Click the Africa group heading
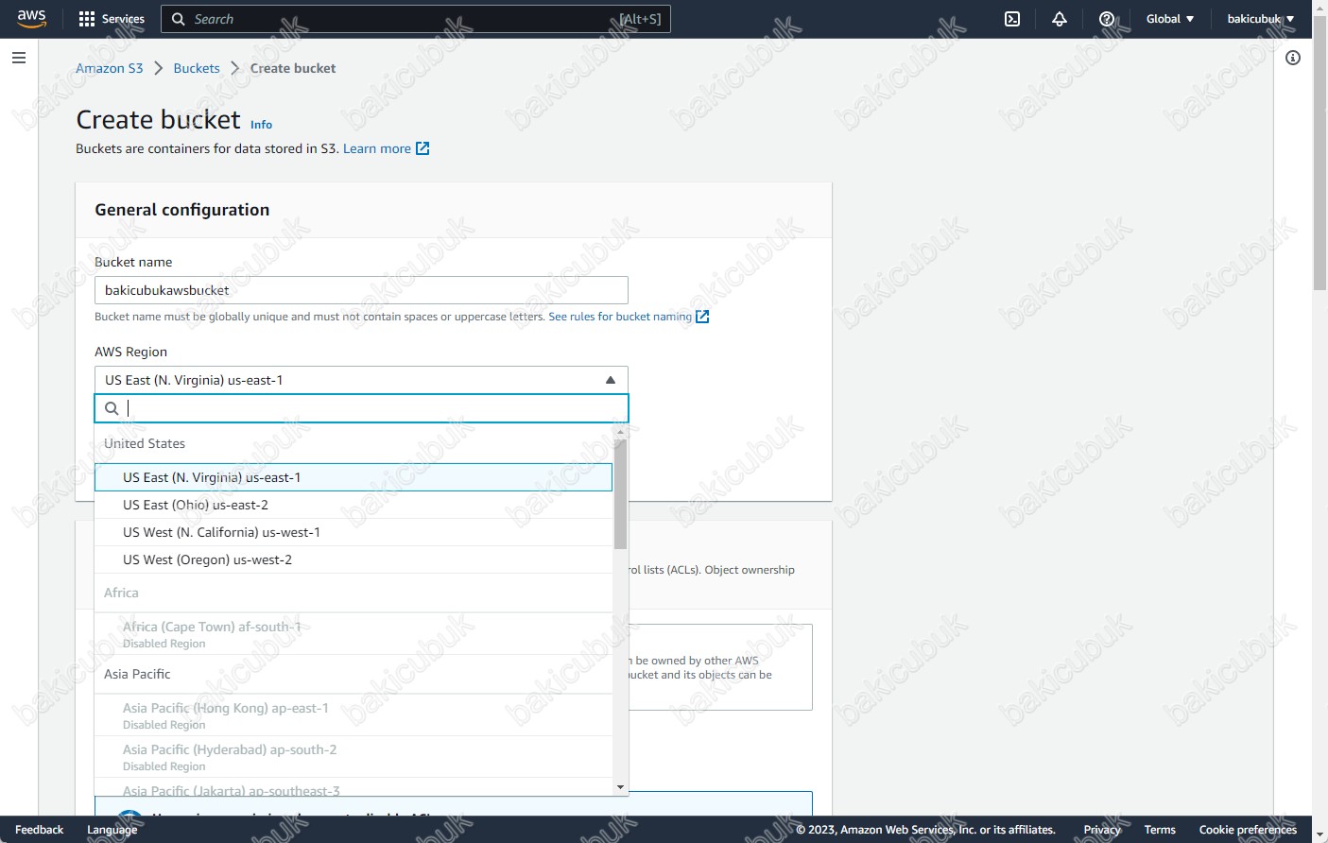This screenshot has height=843, width=1328. click(x=121, y=593)
